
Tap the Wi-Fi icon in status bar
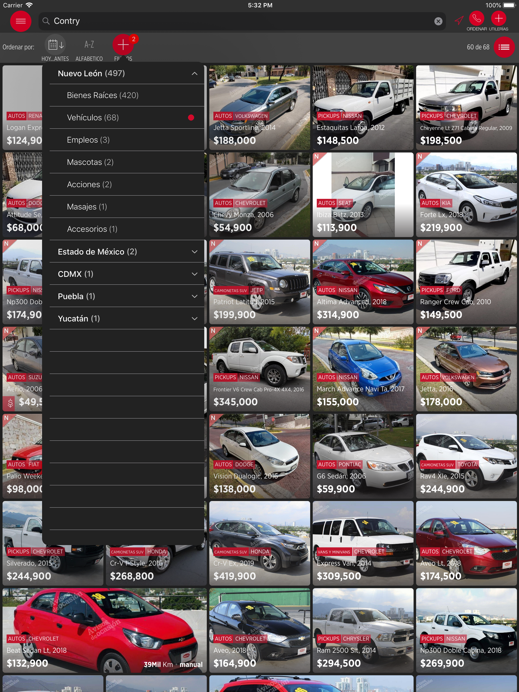pos(29,5)
